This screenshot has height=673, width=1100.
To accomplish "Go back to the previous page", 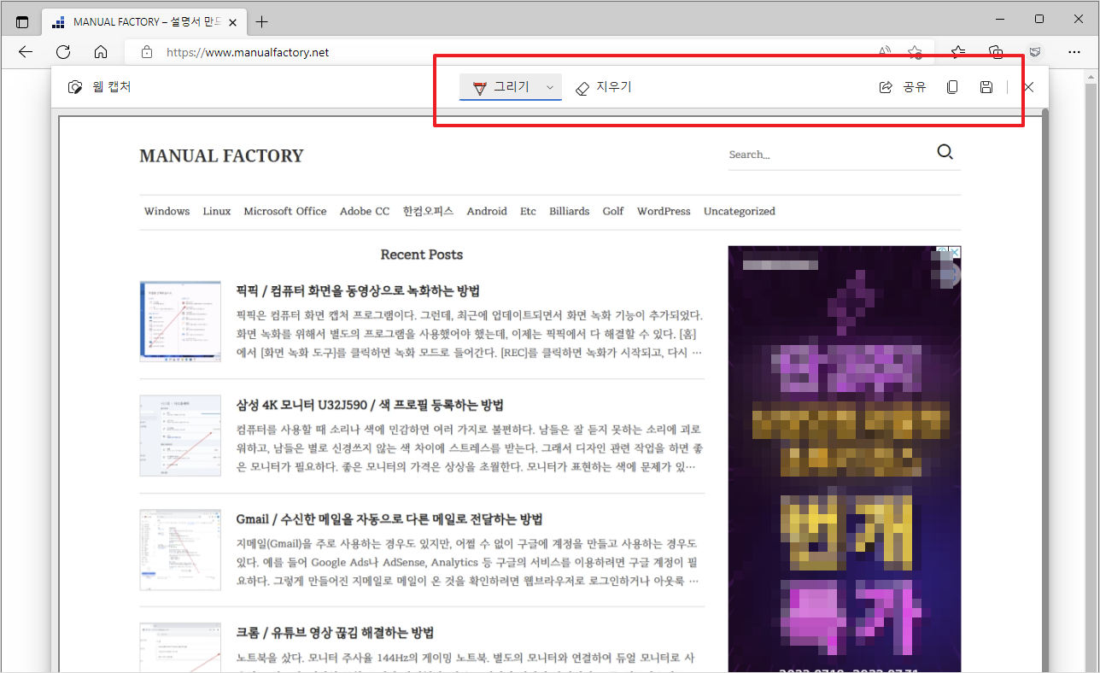I will coord(26,52).
